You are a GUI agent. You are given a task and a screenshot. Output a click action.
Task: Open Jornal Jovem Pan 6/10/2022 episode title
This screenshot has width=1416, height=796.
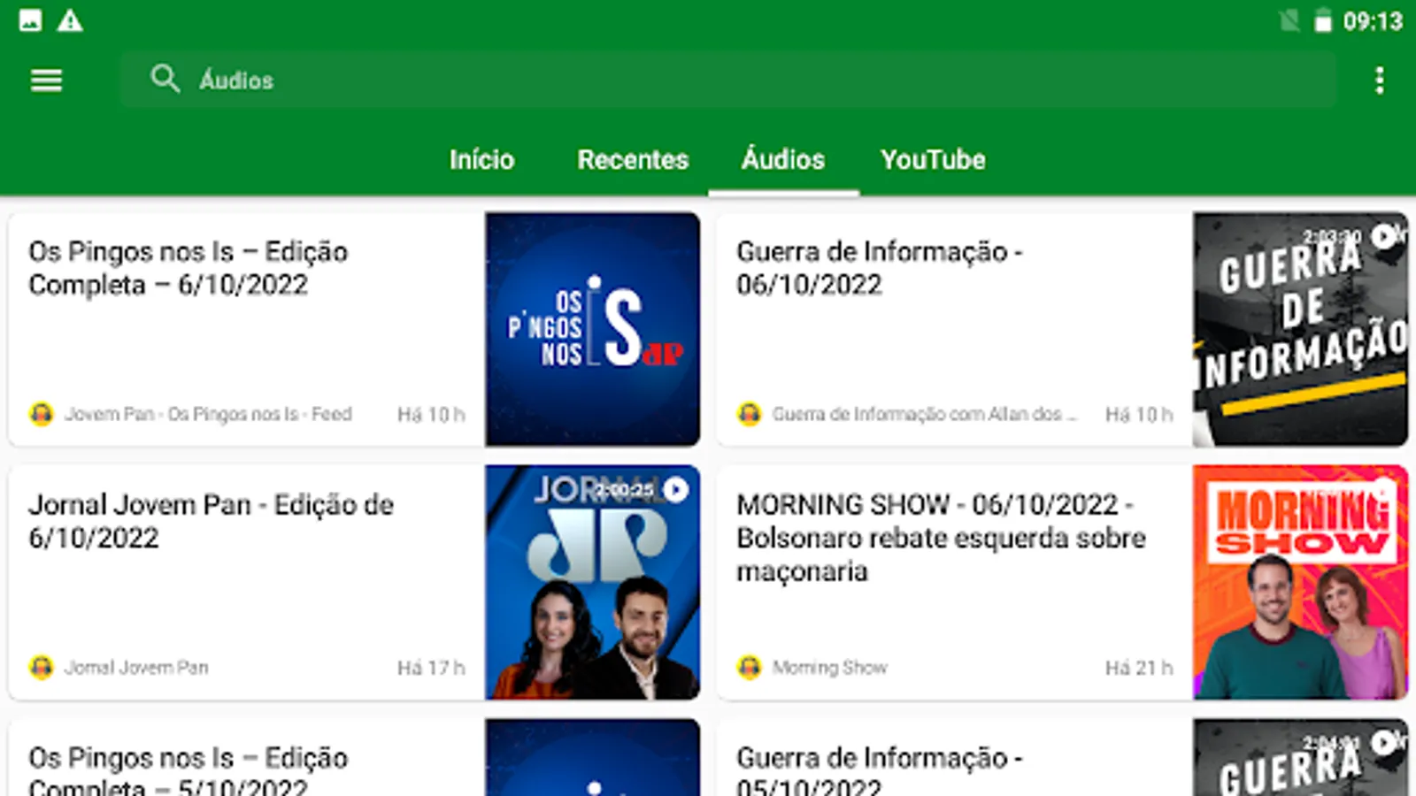click(211, 521)
